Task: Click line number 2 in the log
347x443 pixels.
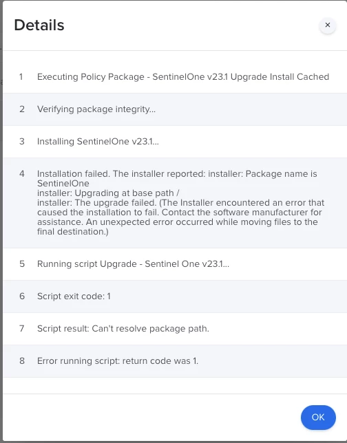Action: (22, 109)
